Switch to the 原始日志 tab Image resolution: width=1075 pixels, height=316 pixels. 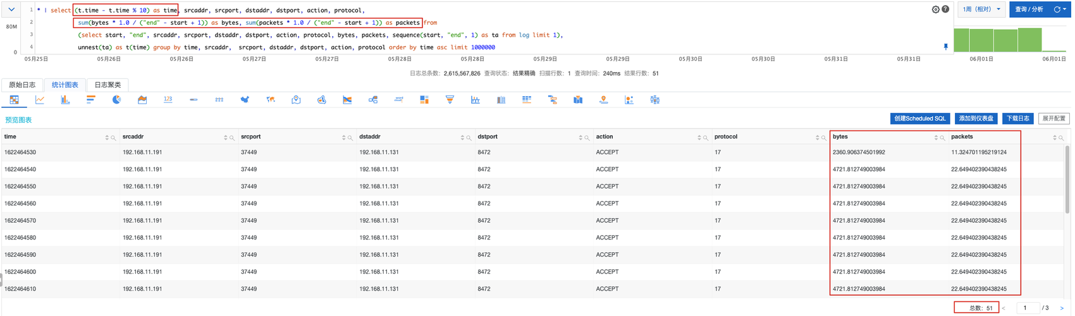click(x=22, y=85)
